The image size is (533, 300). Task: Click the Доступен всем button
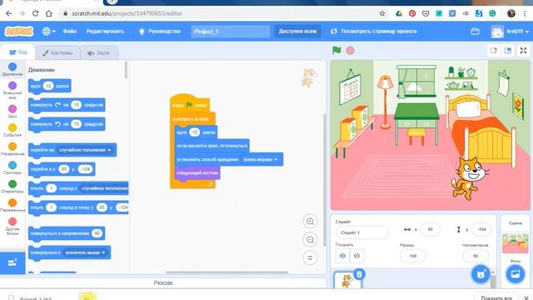pyautogui.click(x=297, y=32)
